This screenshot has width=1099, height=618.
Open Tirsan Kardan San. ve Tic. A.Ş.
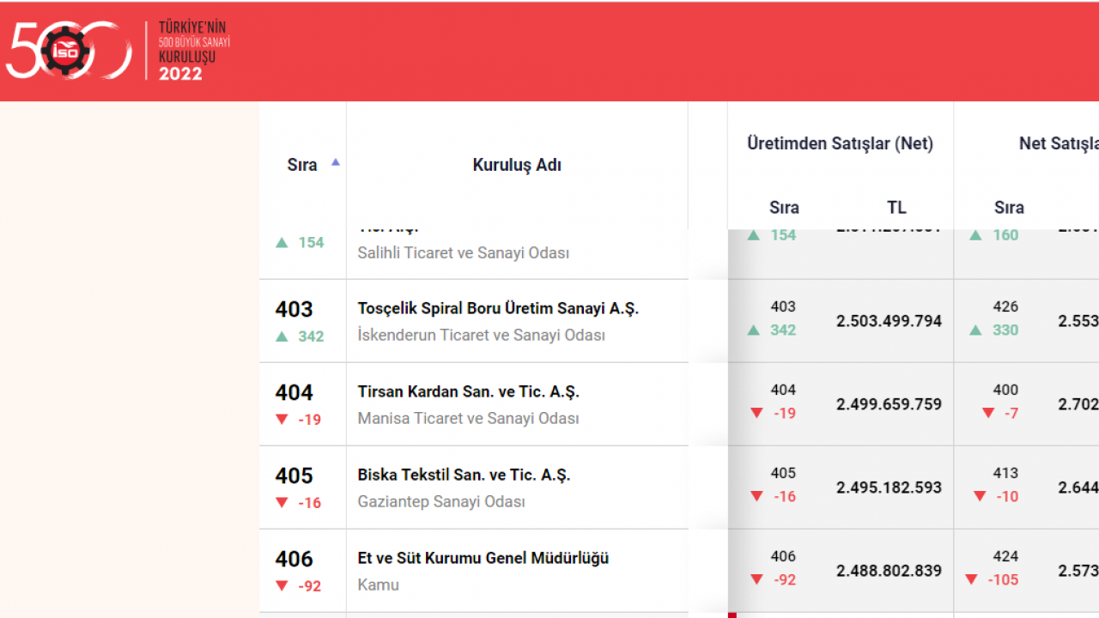coord(468,391)
